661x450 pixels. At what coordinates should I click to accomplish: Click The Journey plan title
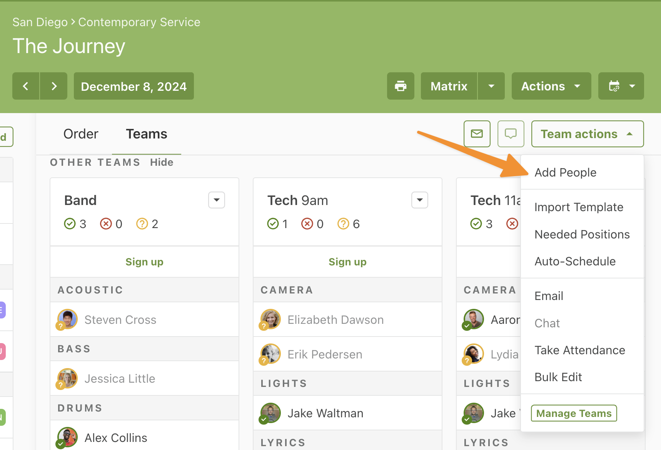pos(69,46)
